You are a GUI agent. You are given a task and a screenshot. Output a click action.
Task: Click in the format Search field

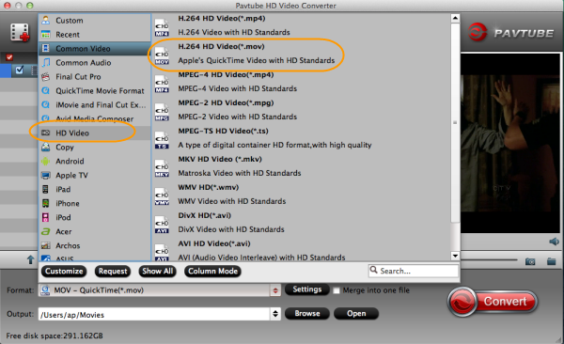coord(414,271)
